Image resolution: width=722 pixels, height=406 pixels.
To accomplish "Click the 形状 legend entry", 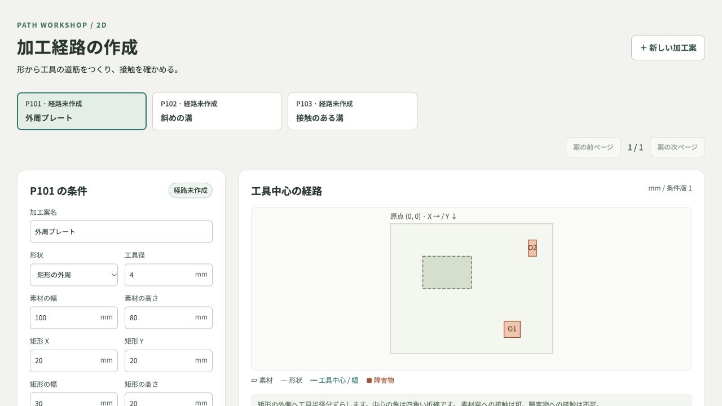I will 292,381.
